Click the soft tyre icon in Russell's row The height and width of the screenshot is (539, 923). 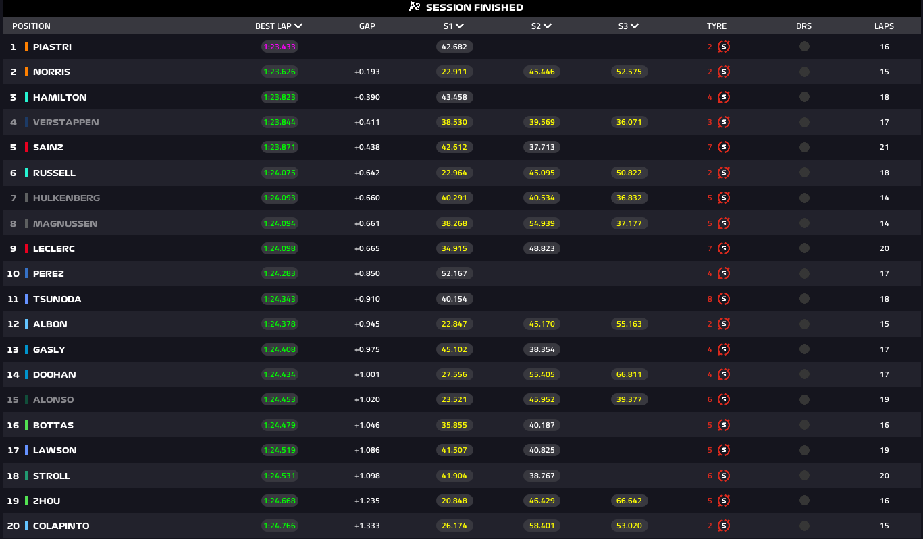tap(724, 173)
